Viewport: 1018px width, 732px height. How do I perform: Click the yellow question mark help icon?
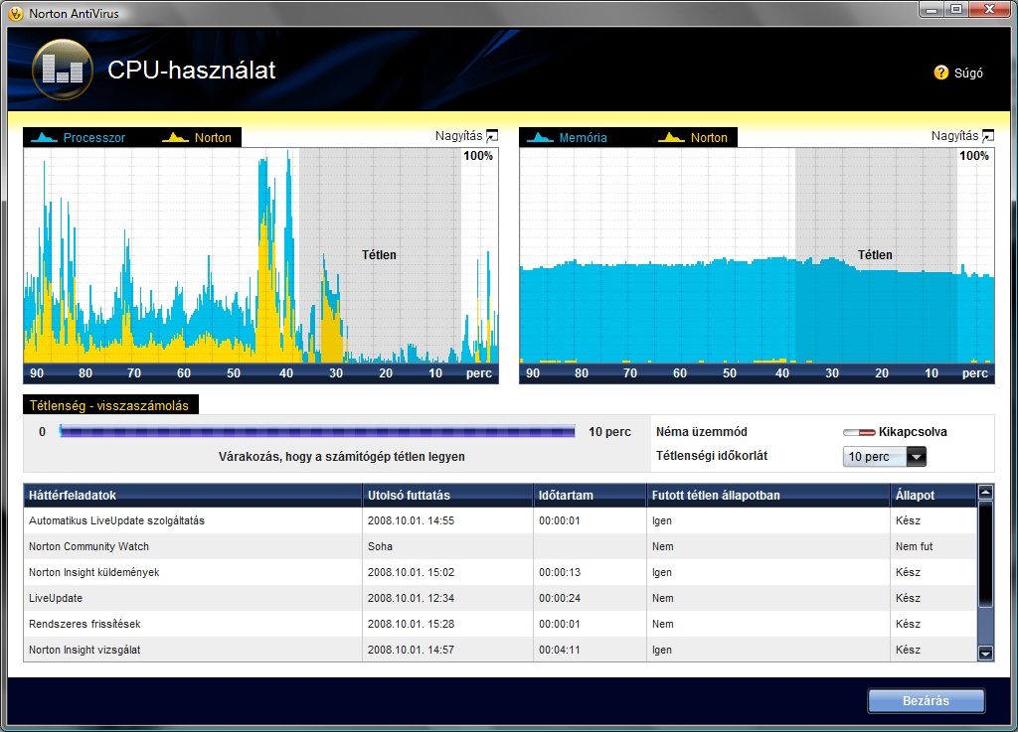[940, 73]
